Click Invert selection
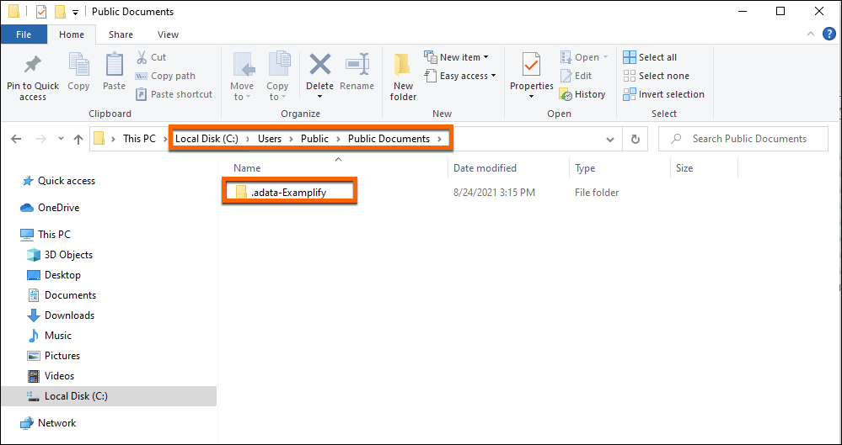The width and height of the screenshot is (842, 445). pos(663,94)
